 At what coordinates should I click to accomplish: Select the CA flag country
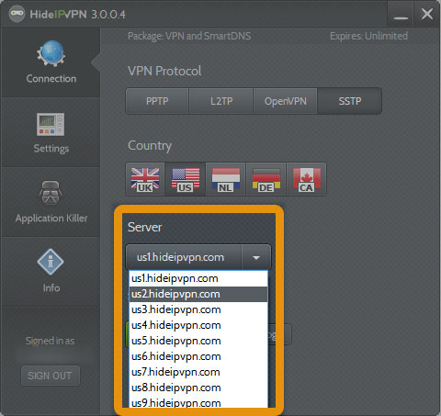[307, 179]
